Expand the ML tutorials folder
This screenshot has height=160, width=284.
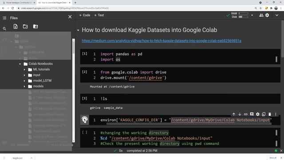[24, 69]
